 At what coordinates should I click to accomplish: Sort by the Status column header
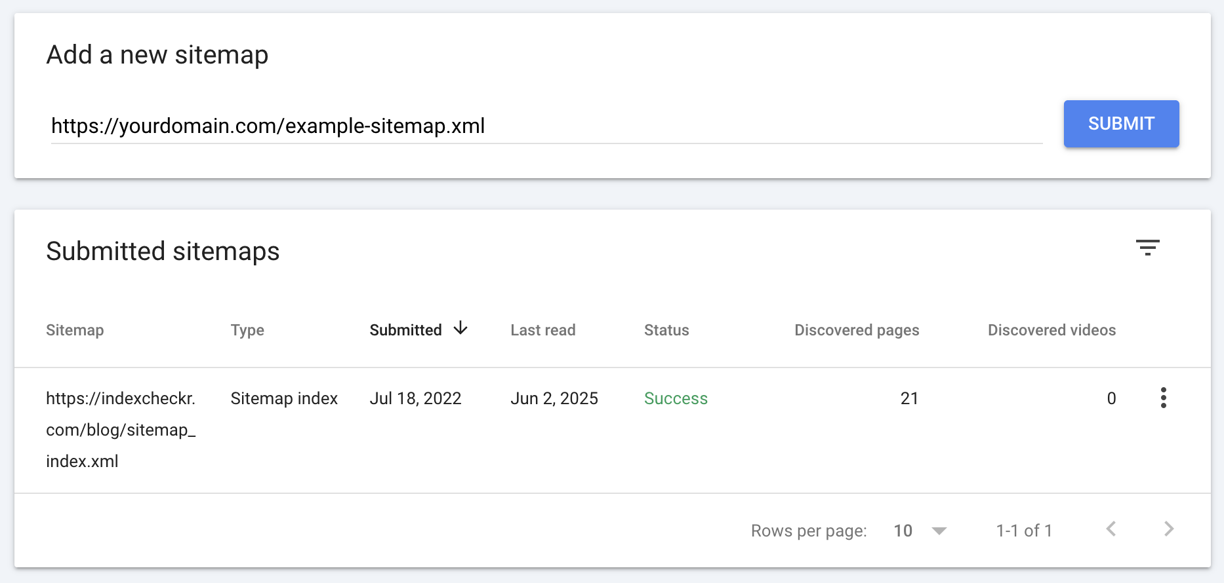[x=666, y=330]
